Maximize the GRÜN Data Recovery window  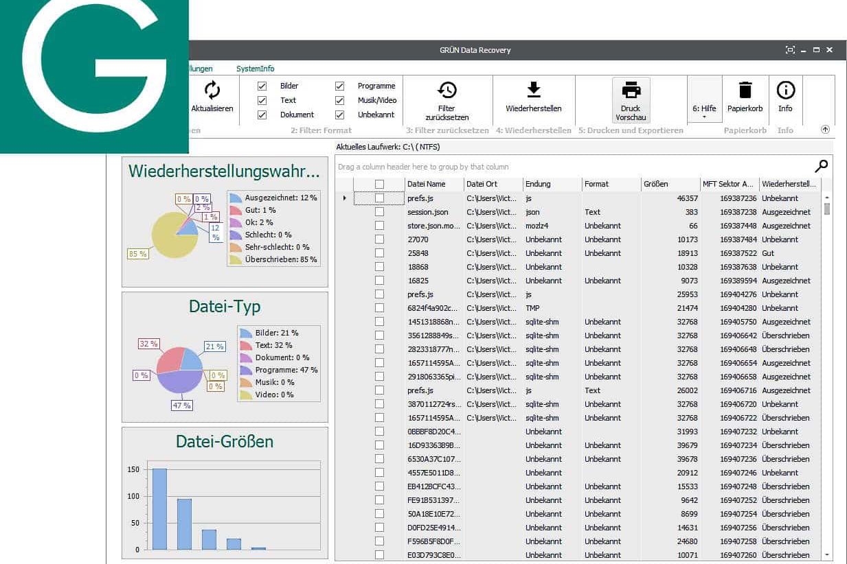click(x=816, y=50)
